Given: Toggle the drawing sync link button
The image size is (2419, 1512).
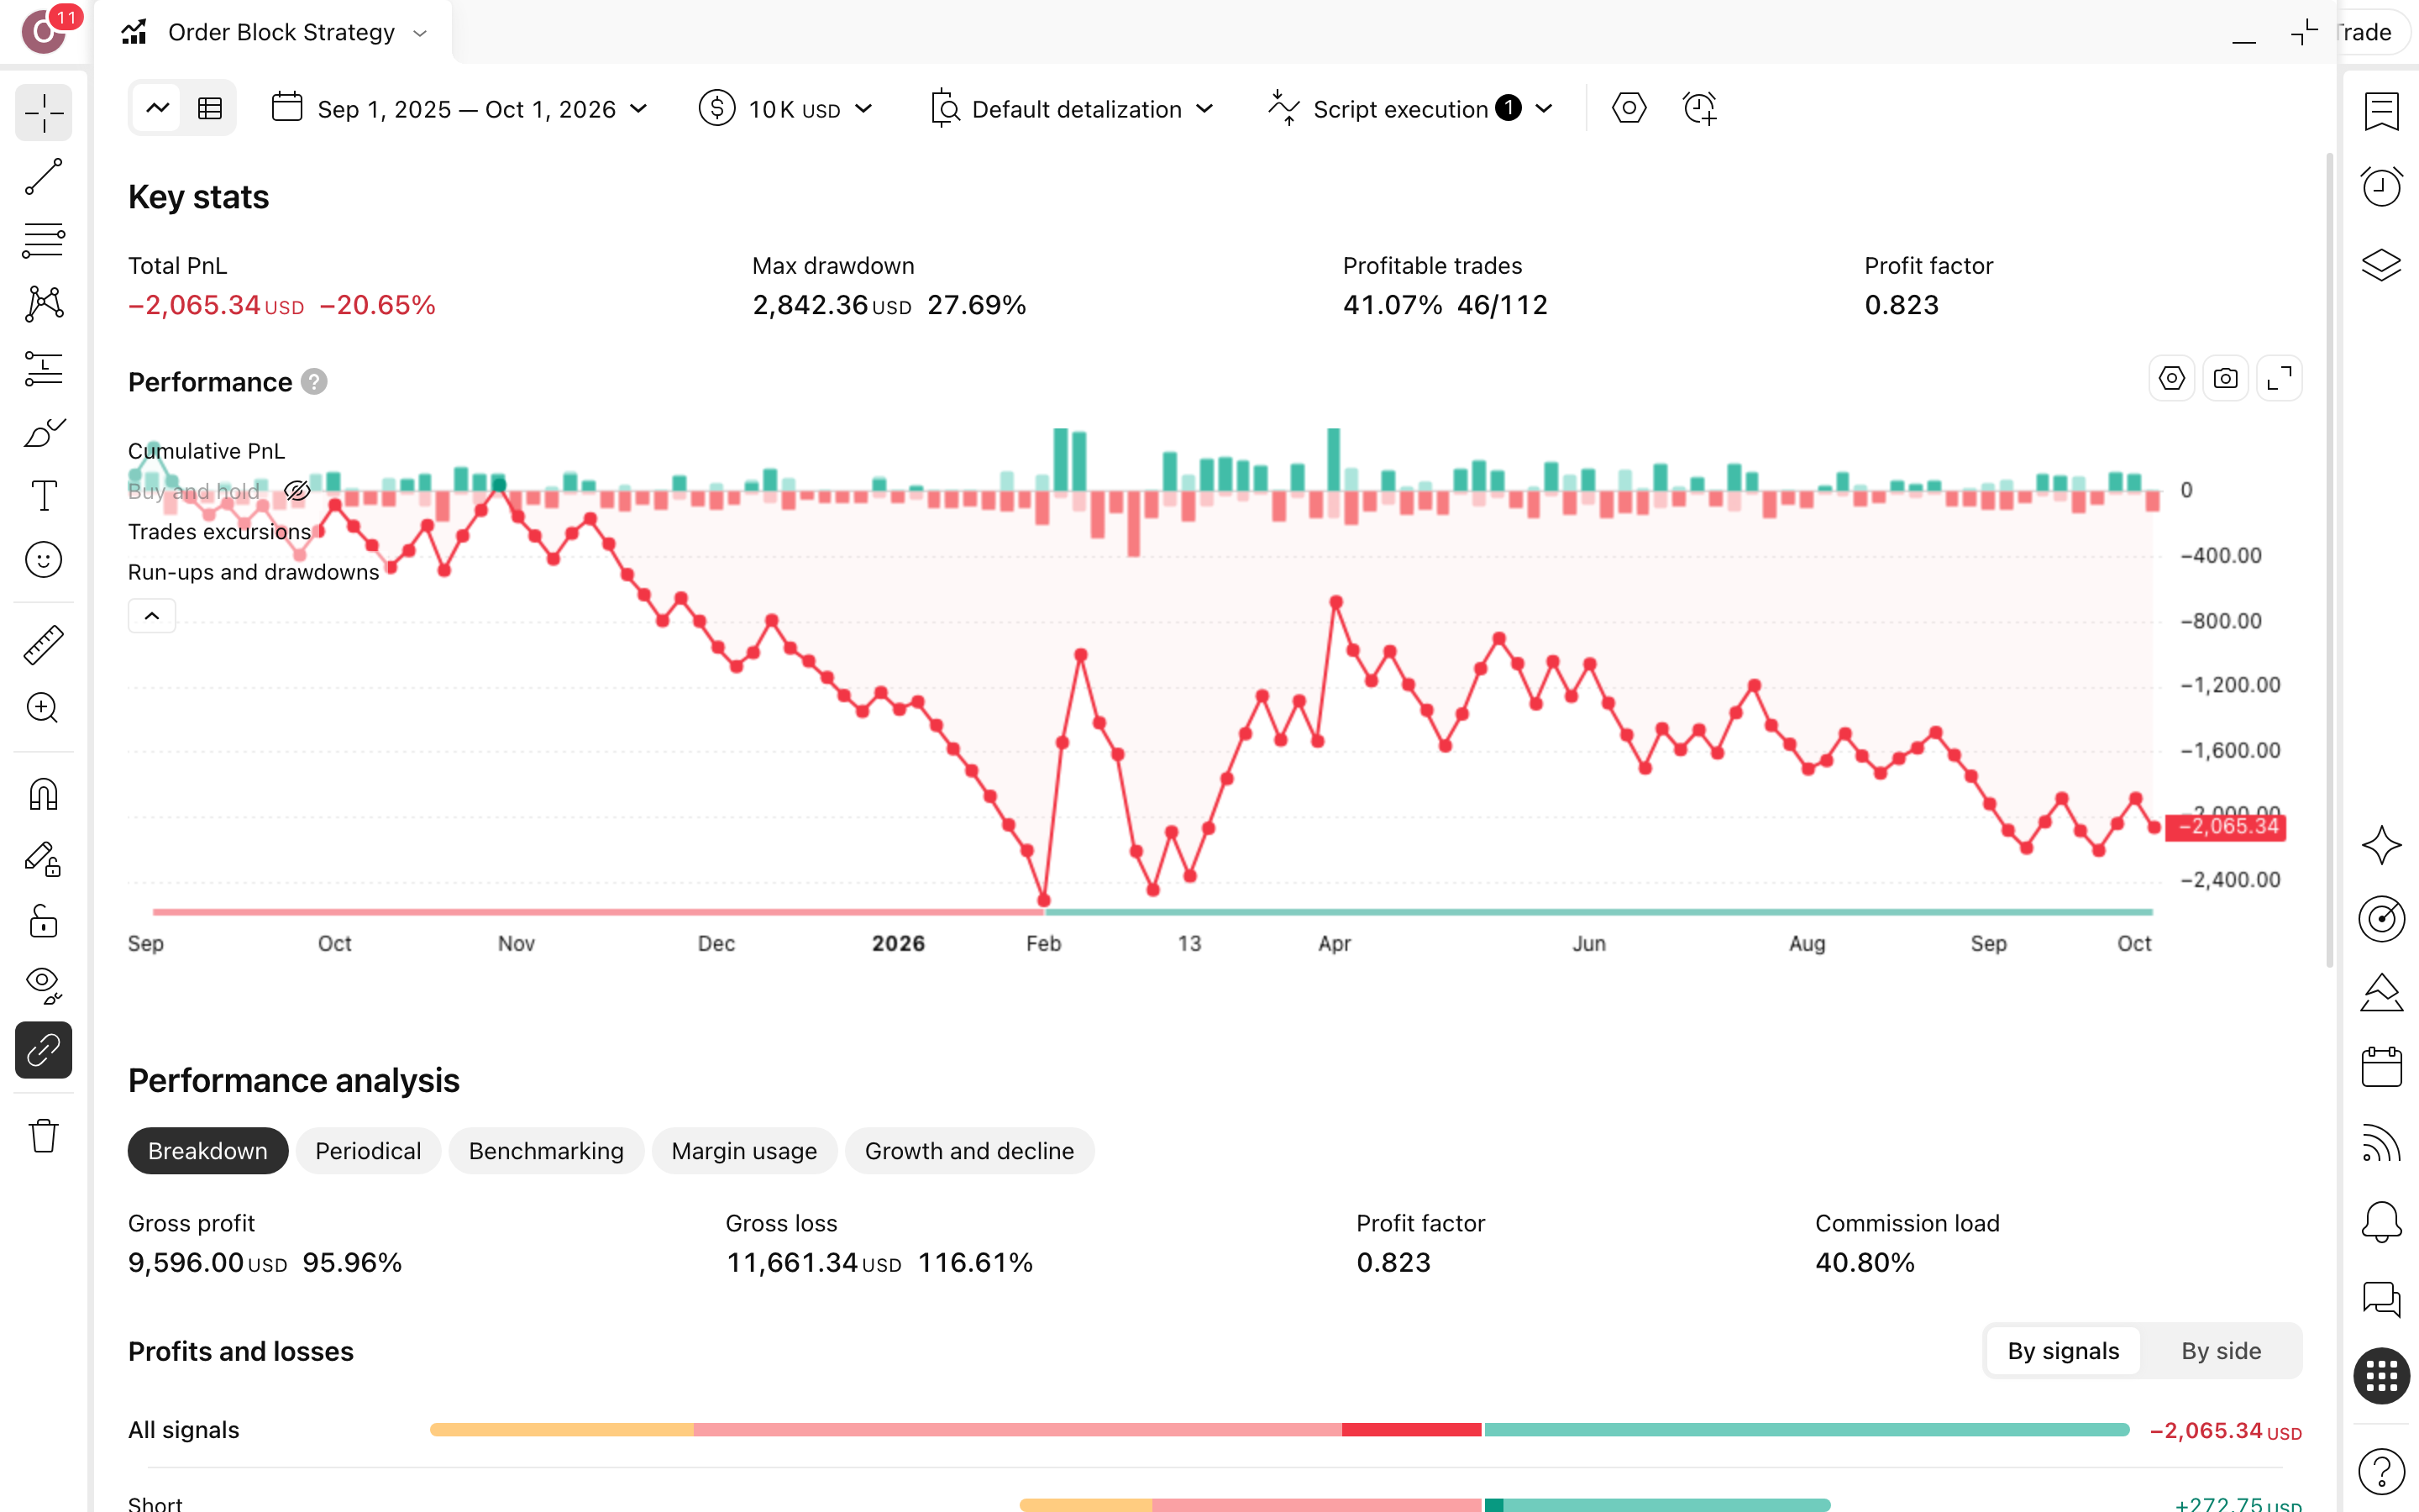Looking at the screenshot, I should point(44,1050).
